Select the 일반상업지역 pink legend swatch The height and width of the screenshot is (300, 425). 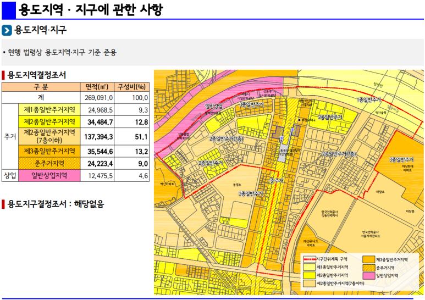coord(368,276)
